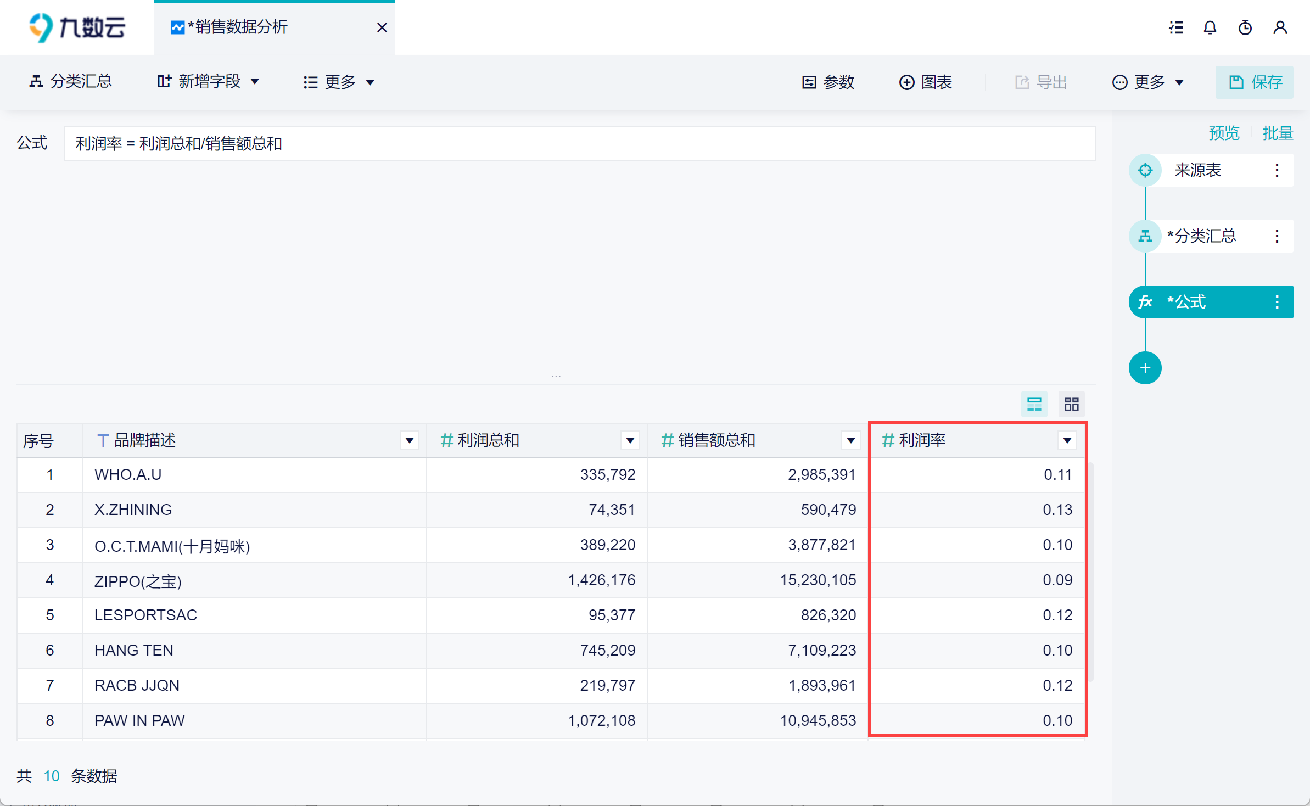Click the 九数云 logo
This screenshot has width=1310, height=806.
tap(77, 27)
